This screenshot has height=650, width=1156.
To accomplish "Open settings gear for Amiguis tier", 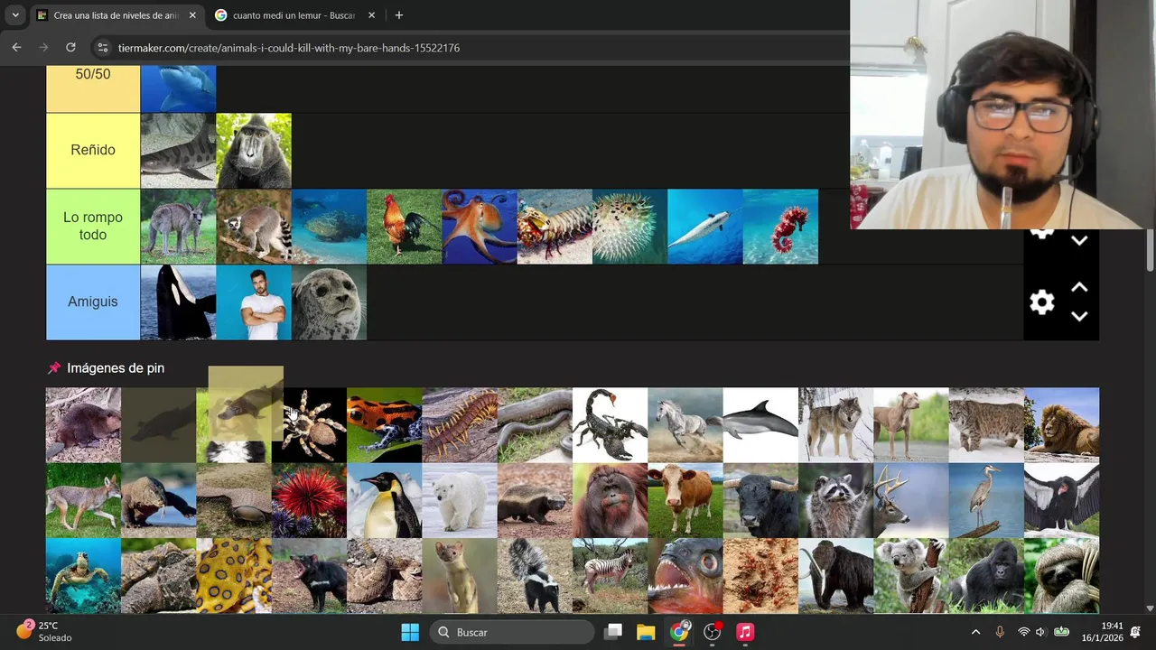I will (1042, 302).
